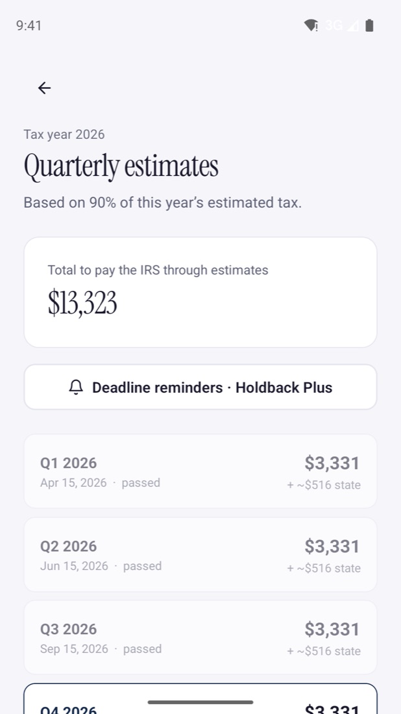Screen dimensions: 401x714
Task: Tap the back arrow icon
Action: coord(44,88)
